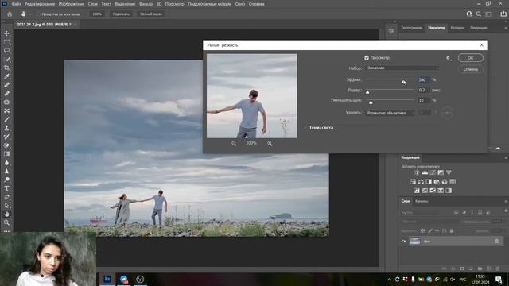Hide the Фон layer visibility
Image resolution: width=509 pixels, height=286 pixels.
coord(403,242)
